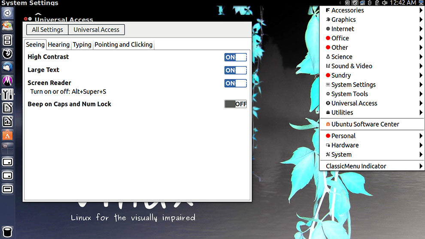Open the muted sound indicator

point(385,3)
